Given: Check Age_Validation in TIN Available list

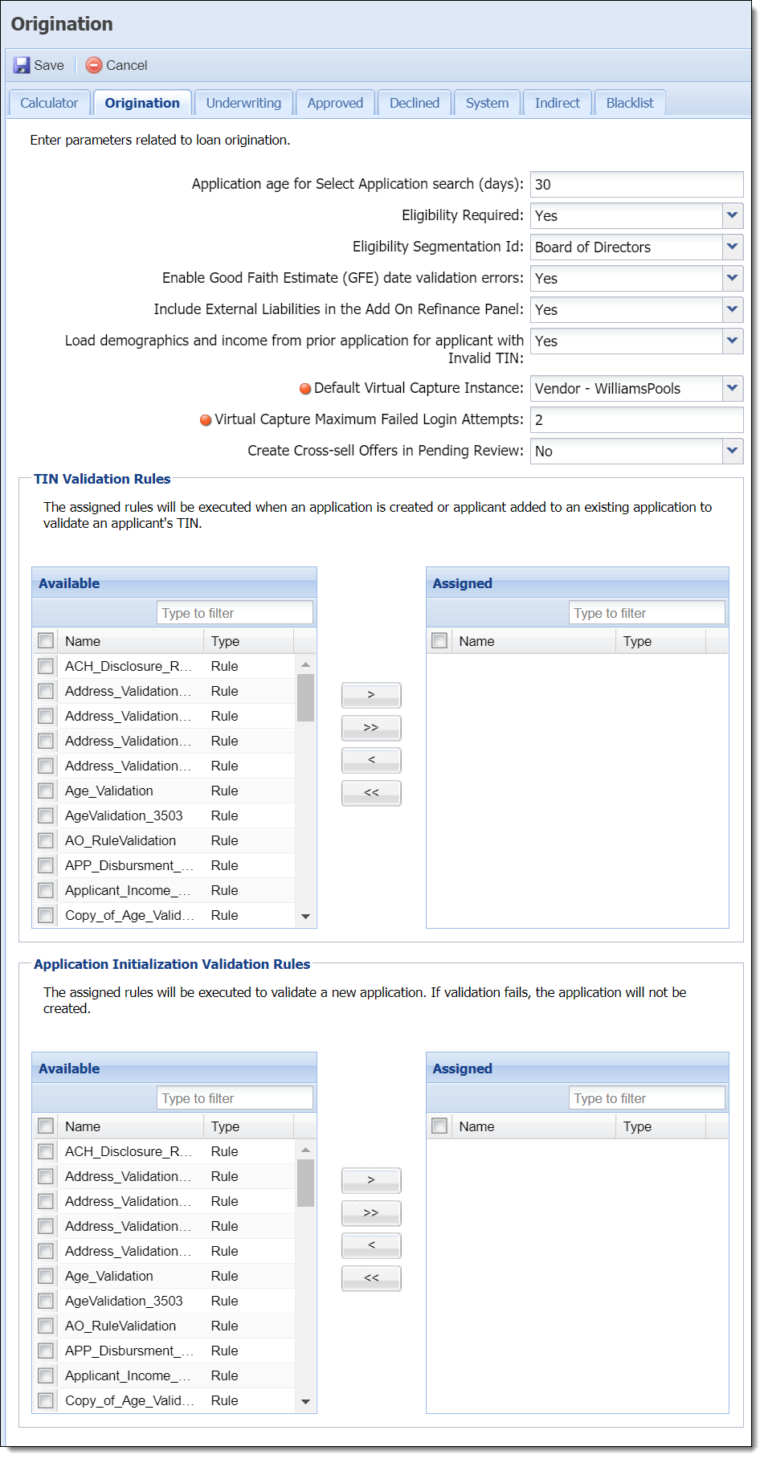Looking at the screenshot, I should [46, 791].
